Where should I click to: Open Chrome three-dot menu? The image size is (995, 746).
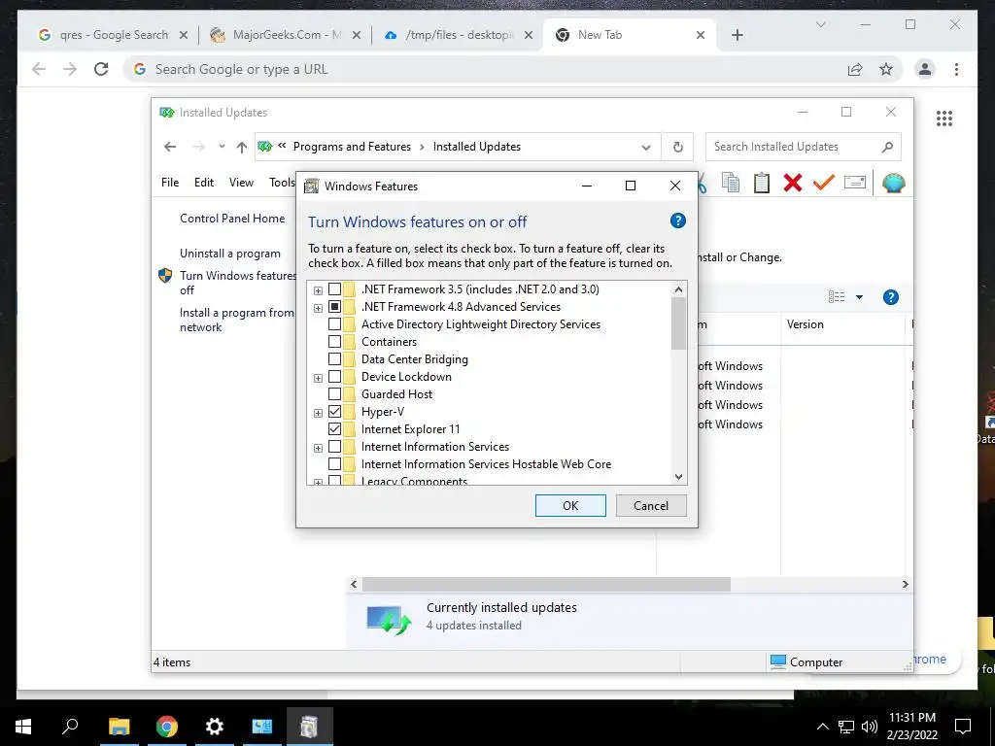point(956,69)
